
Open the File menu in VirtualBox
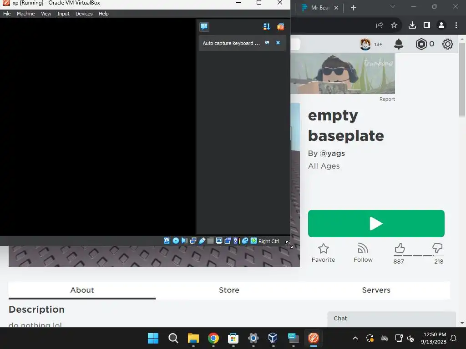(x=7, y=14)
